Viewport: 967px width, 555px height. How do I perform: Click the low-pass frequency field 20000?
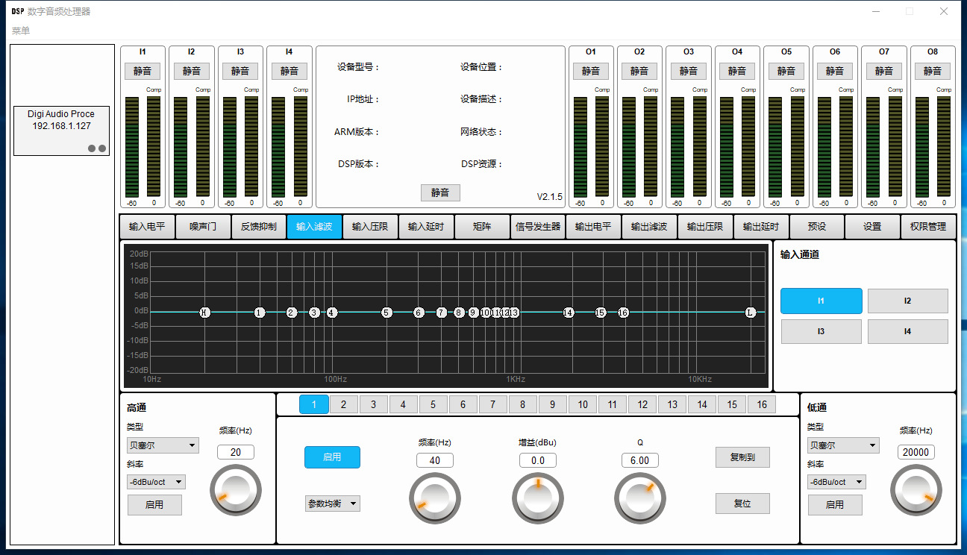pyautogui.click(x=916, y=452)
